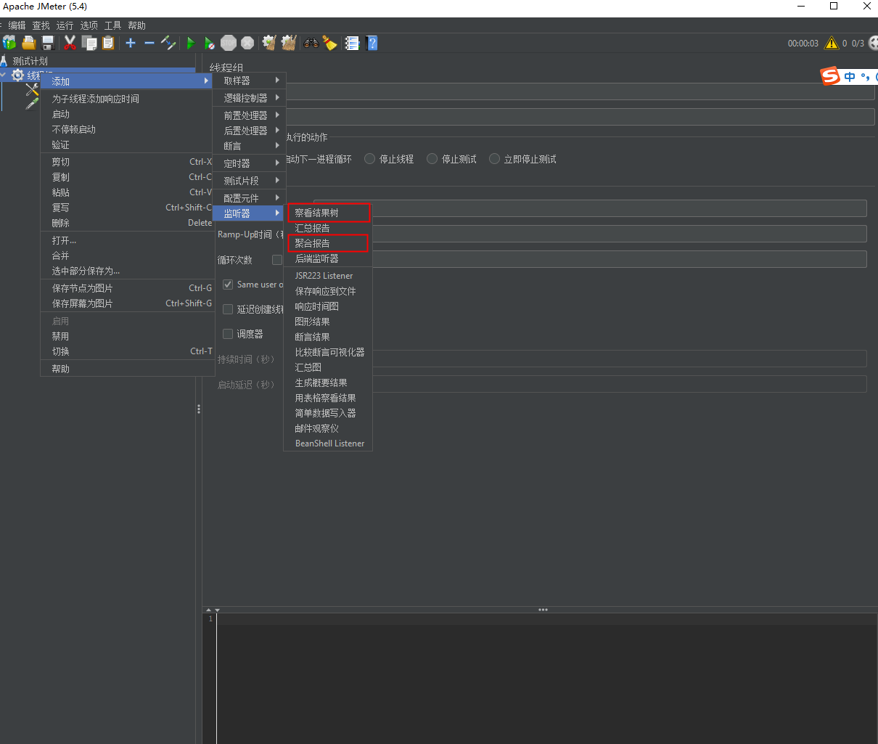The image size is (878, 744).
Task: Expand the 前置处理器 submenu
Action: click(x=249, y=115)
